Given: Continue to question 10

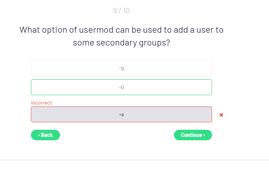Looking at the screenshot, I should coord(192,135).
